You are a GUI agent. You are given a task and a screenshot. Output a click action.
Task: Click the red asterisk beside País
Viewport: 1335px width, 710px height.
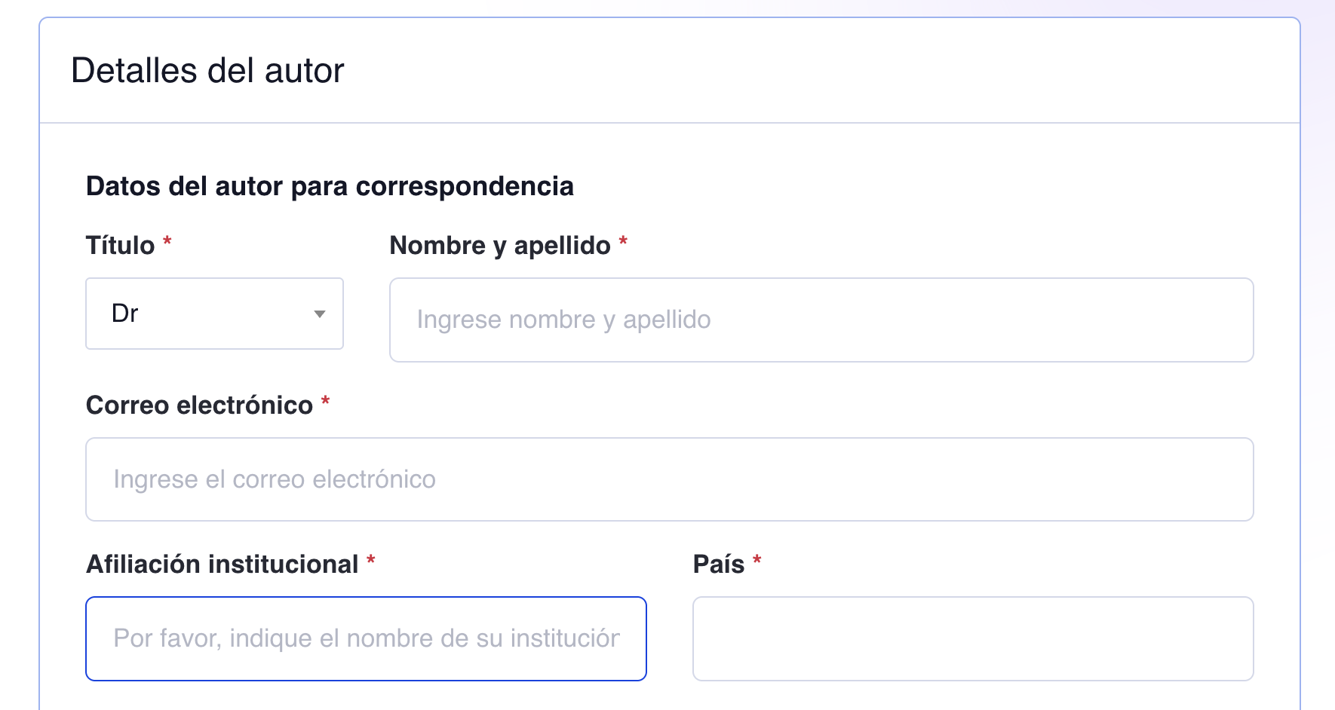point(757,559)
